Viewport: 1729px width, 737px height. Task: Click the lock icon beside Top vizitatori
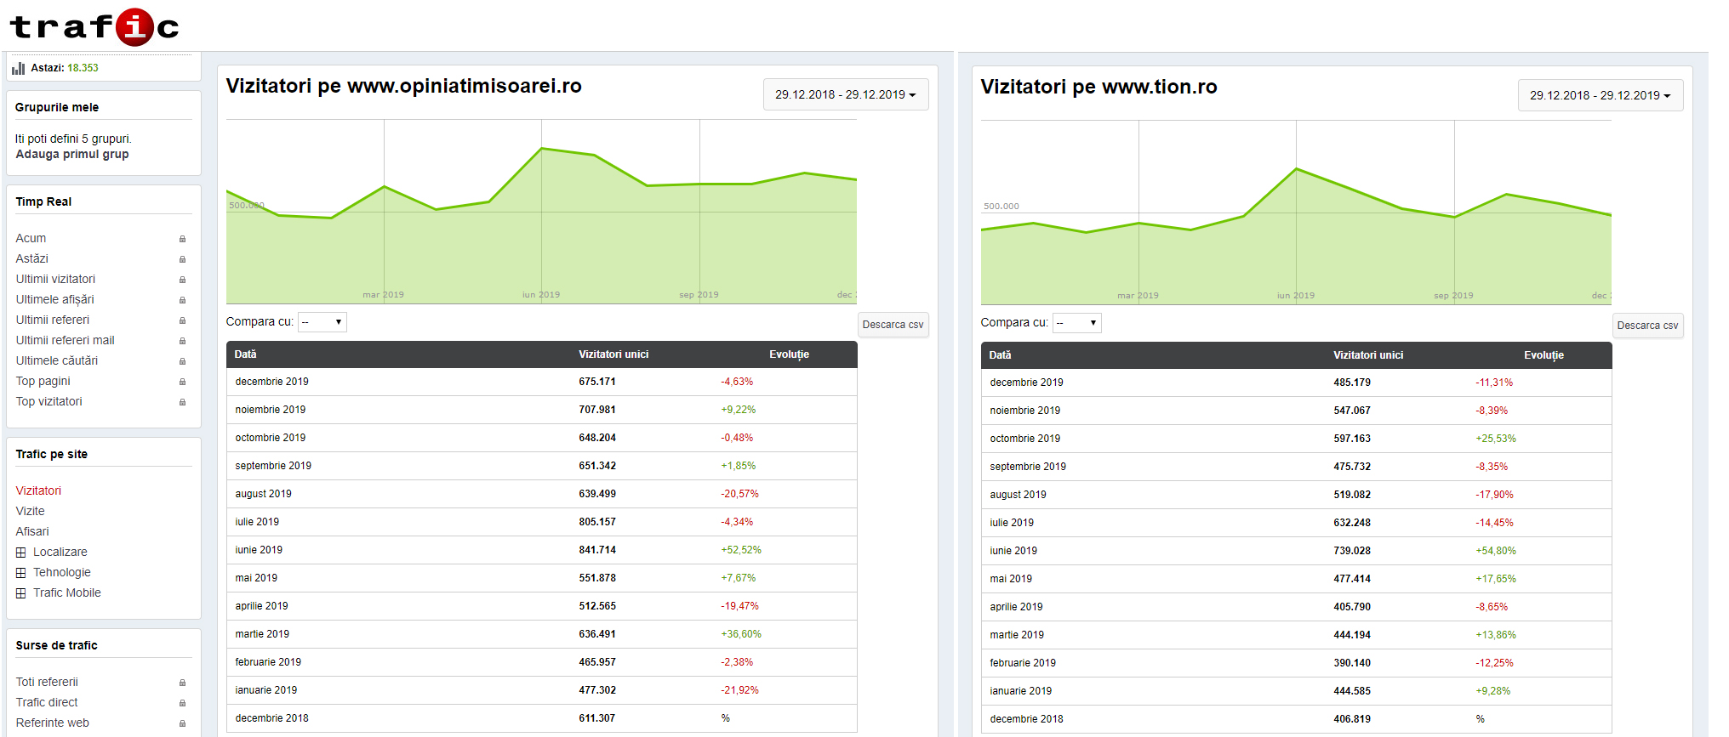pos(182,402)
